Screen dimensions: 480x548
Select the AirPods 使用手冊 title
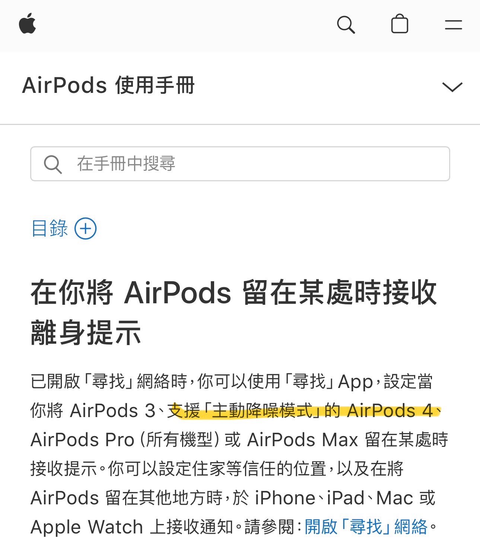coord(108,85)
